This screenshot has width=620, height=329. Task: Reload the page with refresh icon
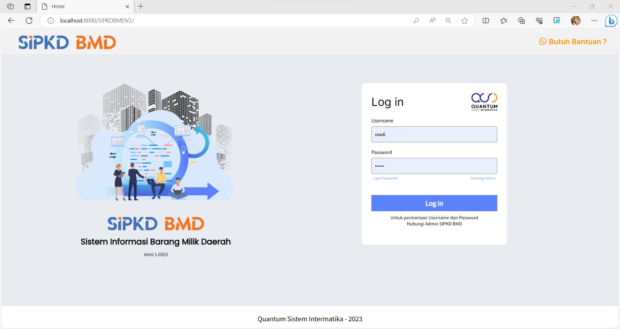pyautogui.click(x=29, y=21)
